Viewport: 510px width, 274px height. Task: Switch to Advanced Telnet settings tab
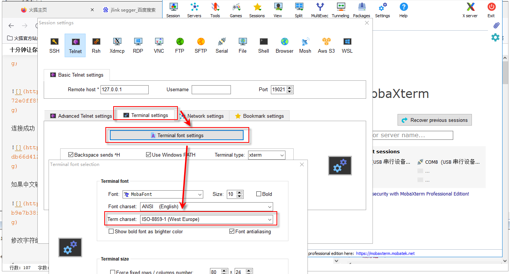[81, 116]
